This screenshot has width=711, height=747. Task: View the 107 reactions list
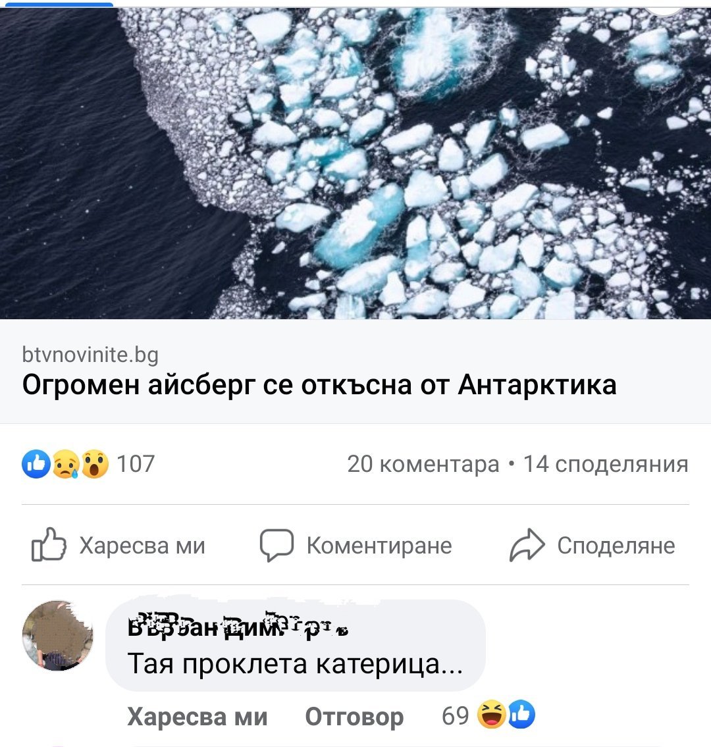coord(136,464)
